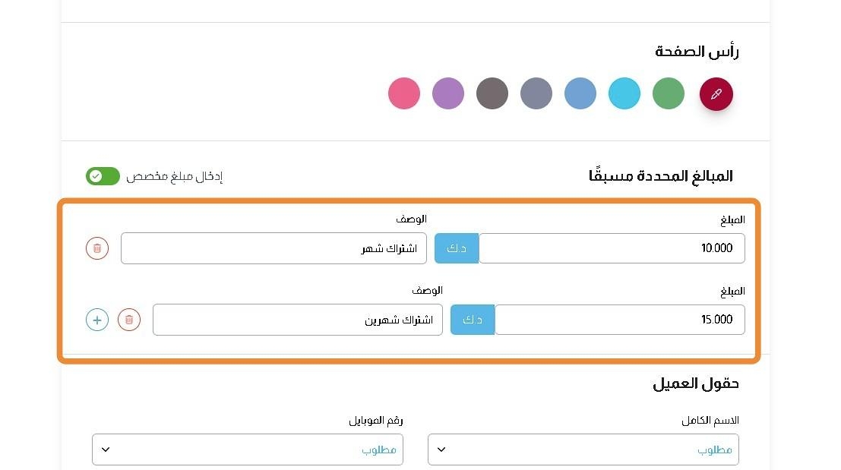
Task: Pick the slate gray header color
Action: (536, 93)
